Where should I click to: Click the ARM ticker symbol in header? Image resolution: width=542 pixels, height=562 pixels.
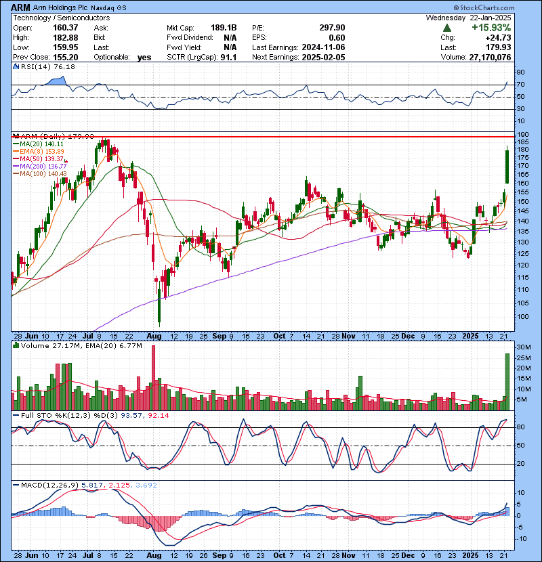20,6
